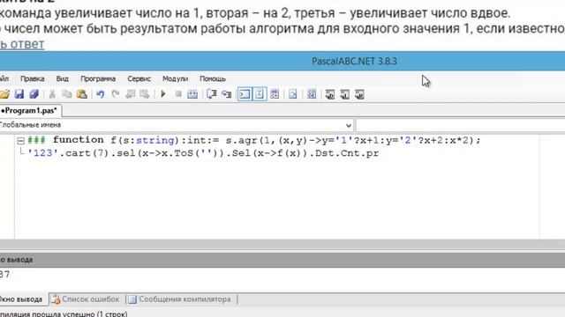Click the output panel header label
The image size is (565, 317).
click(x=16, y=260)
